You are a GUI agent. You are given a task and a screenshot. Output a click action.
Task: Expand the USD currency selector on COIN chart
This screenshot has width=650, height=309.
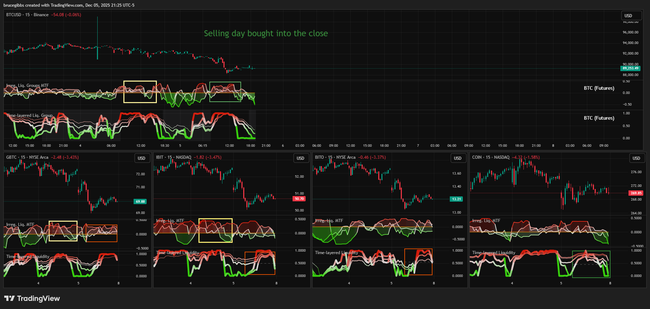point(636,158)
